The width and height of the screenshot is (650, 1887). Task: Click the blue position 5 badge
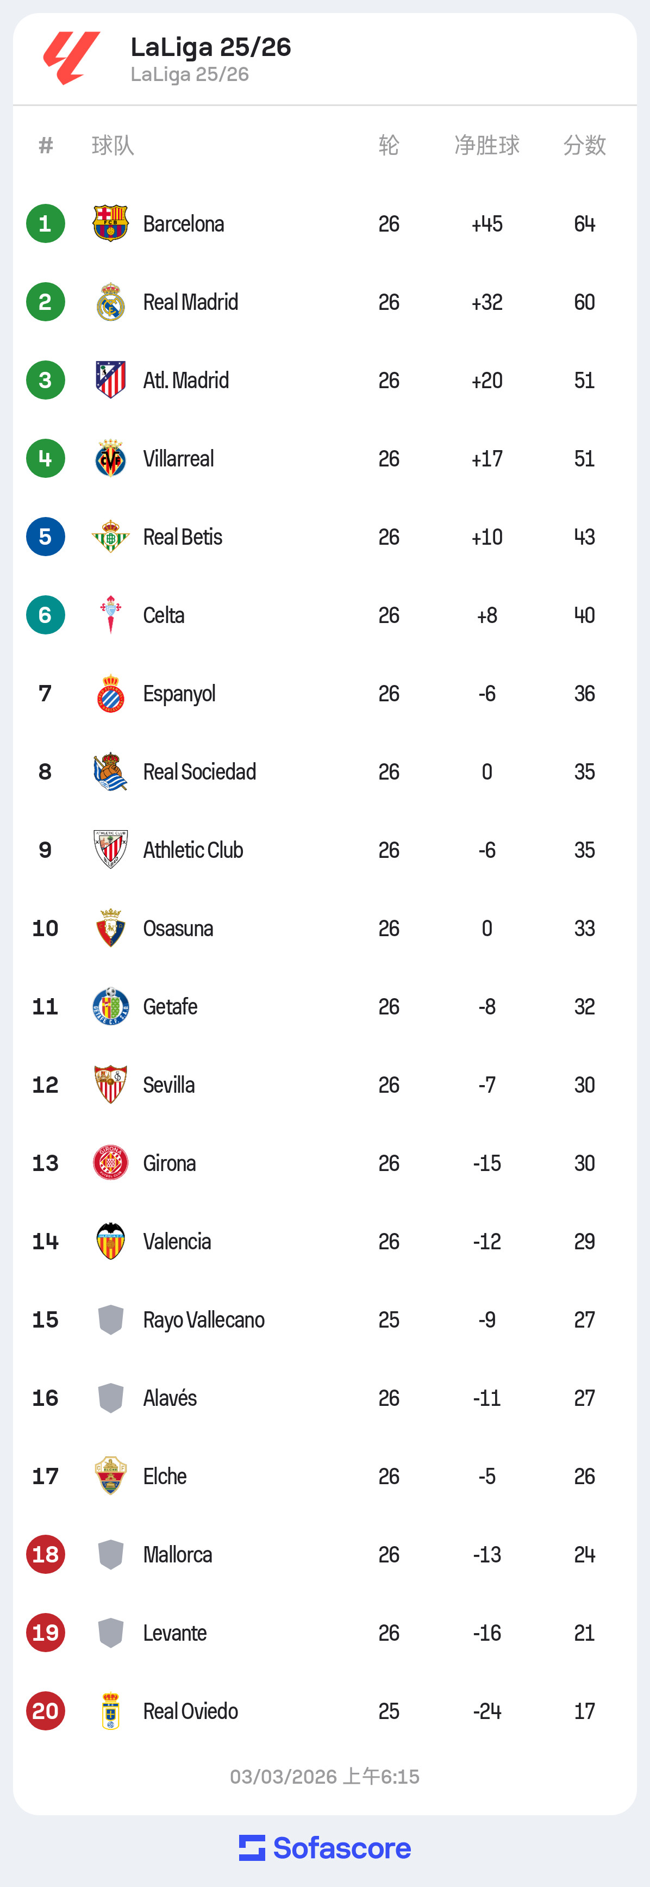tap(46, 537)
